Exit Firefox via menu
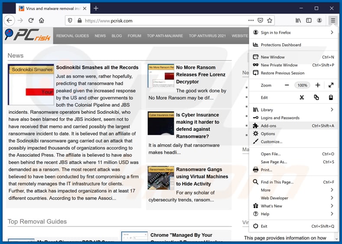342x244 pixels. click(294, 226)
